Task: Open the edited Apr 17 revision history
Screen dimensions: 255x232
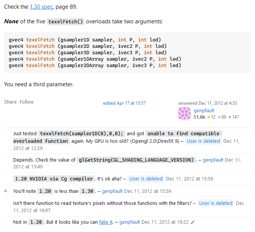Action: pos(124,103)
